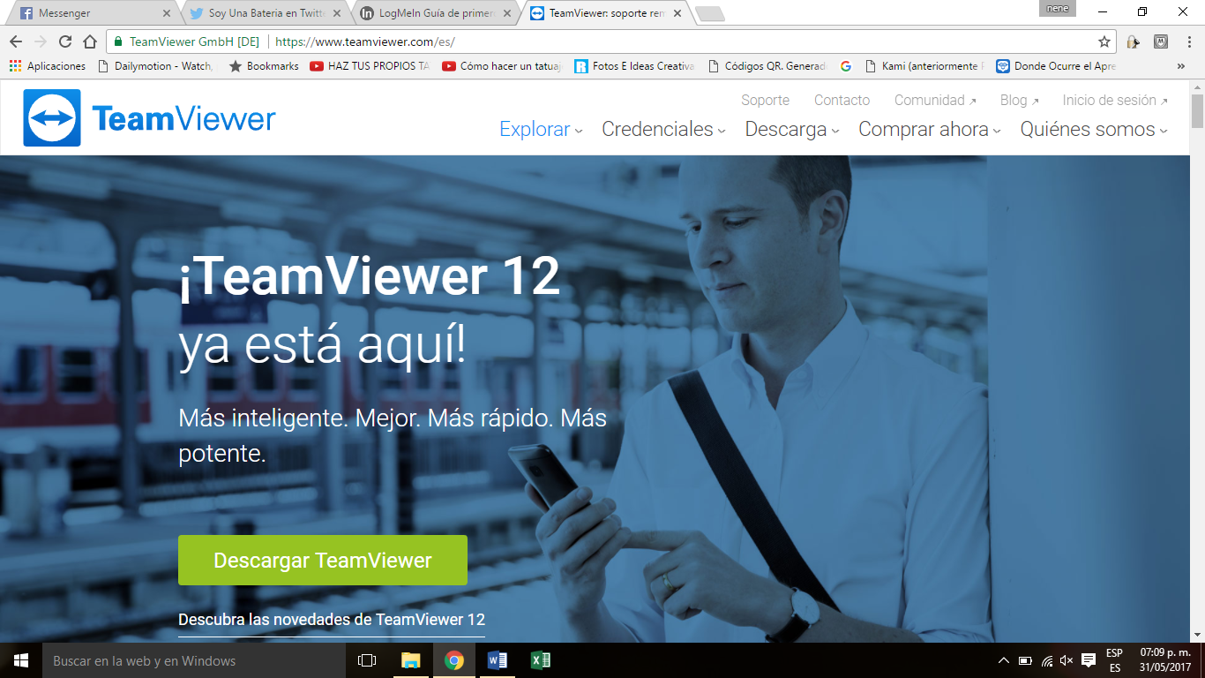Launch Chrome from the taskbar
Image resolution: width=1205 pixels, height=678 pixels.
coord(454,659)
